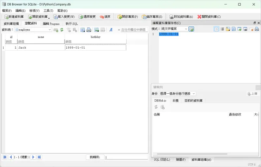261x167 pixels.
Task: Click the filter field under name column
Action: 41,42
